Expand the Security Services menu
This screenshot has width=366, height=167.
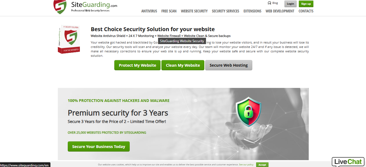[x=226, y=11]
